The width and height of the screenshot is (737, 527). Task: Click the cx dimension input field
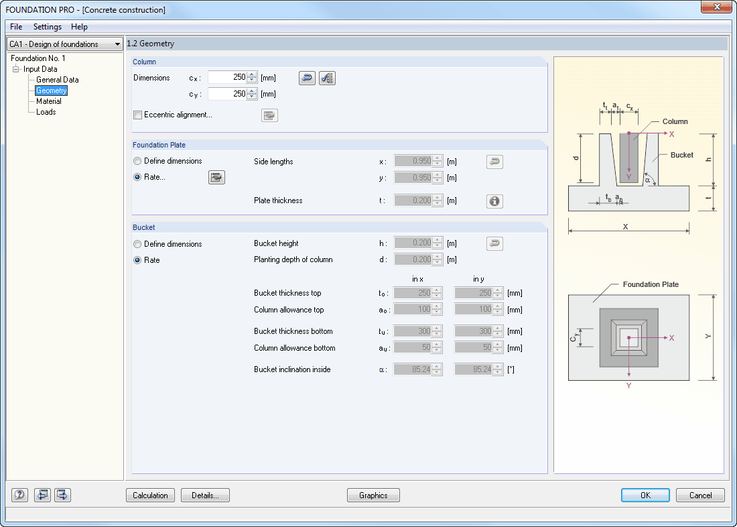(x=228, y=78)
